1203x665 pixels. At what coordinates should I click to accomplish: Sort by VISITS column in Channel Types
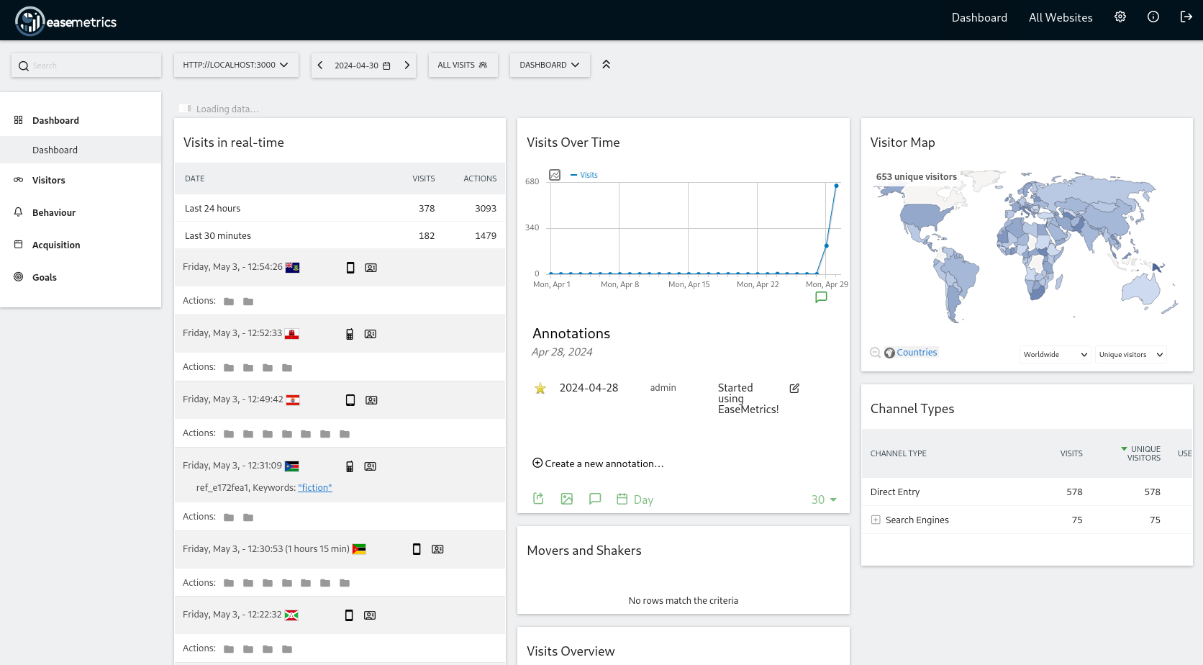pyautogui.click(x=1071, y=453)
